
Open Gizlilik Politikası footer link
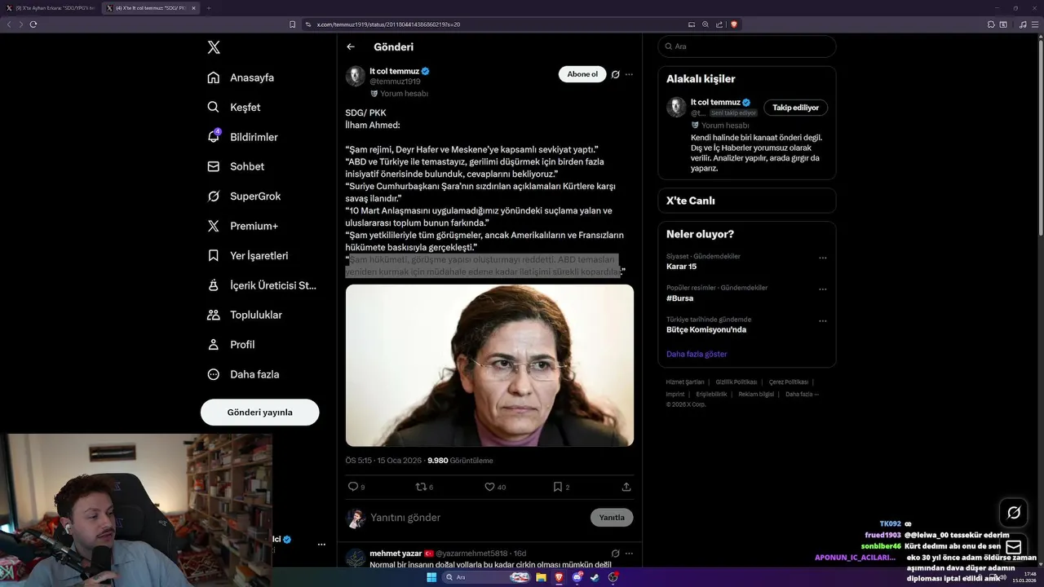[x=737, y=382]
